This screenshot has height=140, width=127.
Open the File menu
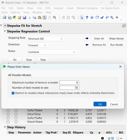click(3, 8)
